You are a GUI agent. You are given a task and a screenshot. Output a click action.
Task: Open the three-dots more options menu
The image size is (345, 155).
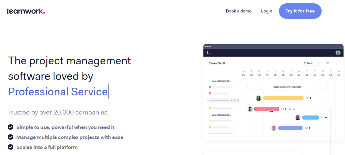pos(336,63)
